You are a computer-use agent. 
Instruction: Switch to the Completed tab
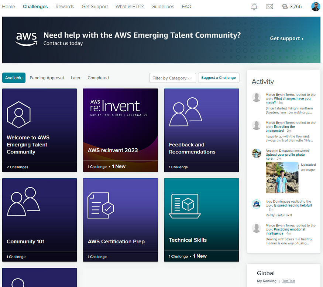tap(98, 78)
